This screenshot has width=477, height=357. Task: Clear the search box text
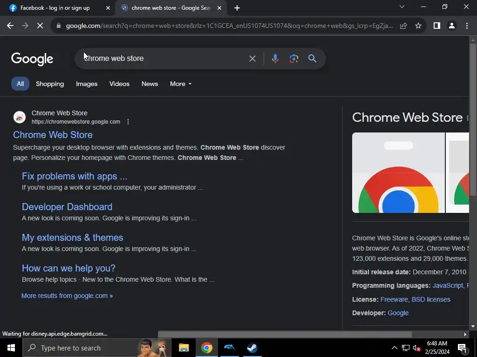pos(252,58)
